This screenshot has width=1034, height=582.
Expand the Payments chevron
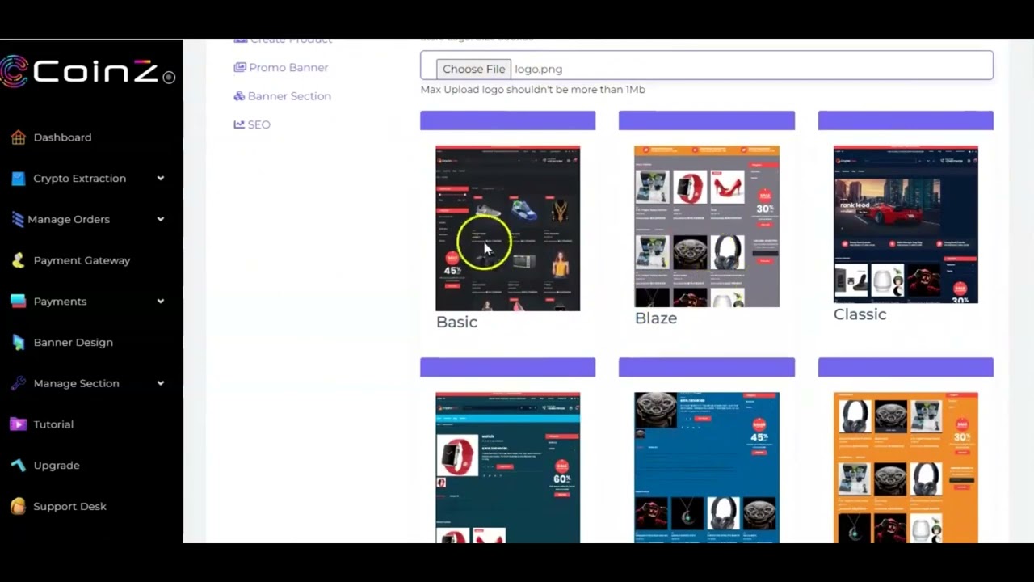pos(160,302)
